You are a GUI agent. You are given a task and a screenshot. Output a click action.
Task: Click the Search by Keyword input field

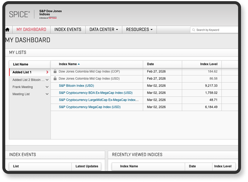215,30
